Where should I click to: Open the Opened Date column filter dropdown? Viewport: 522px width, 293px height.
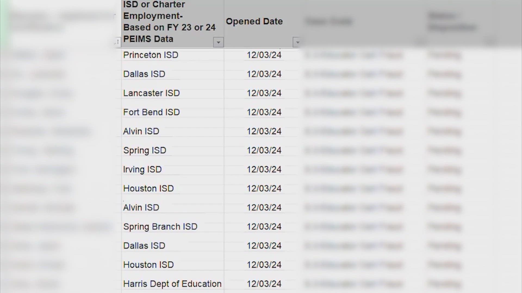[x=297, y=42]
